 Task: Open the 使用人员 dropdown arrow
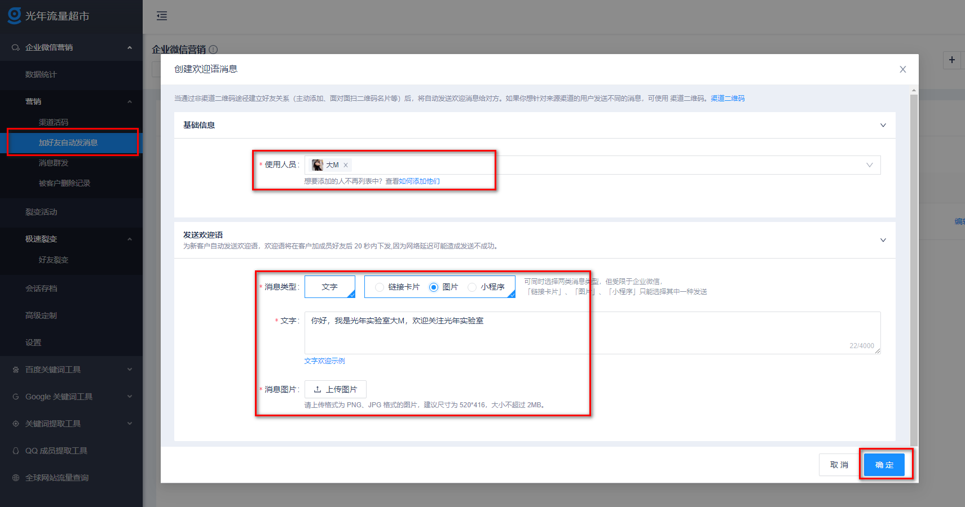869,165
